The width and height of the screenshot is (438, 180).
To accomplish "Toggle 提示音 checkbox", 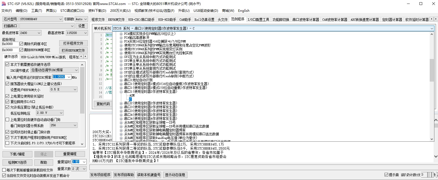I will pyautogui.click(x=386, y=175).
